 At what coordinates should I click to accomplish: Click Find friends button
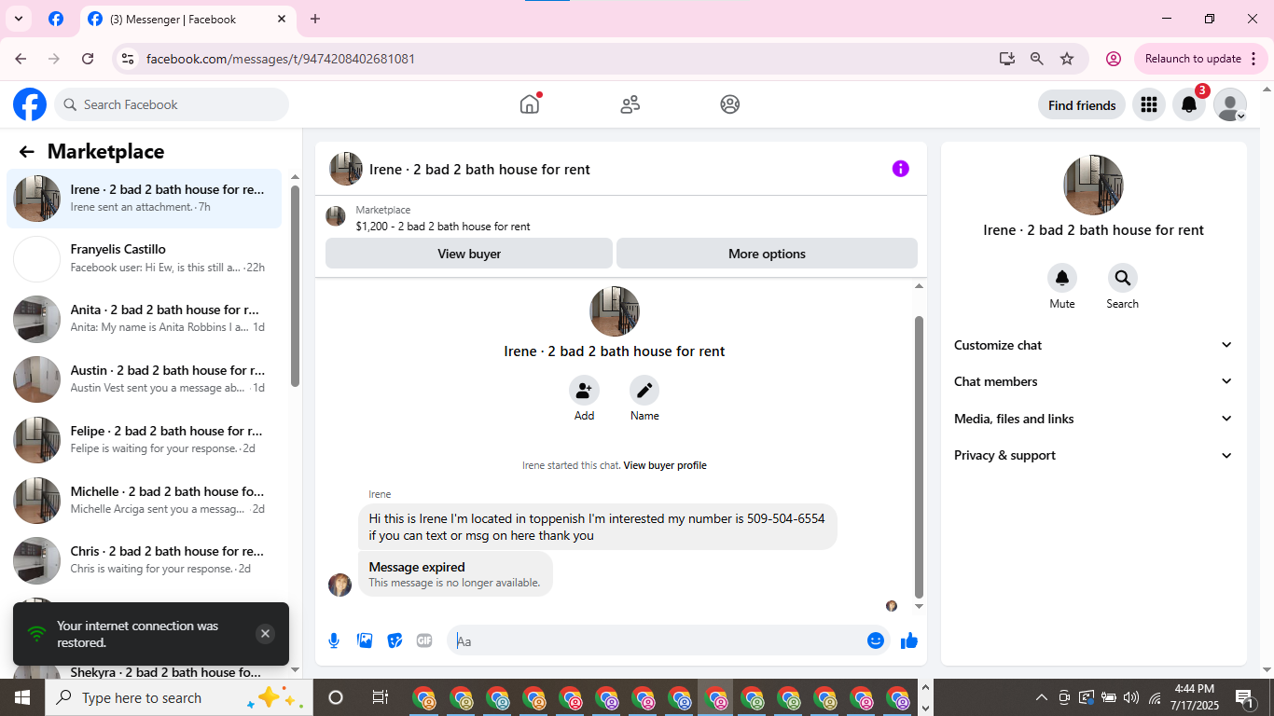1082,105
